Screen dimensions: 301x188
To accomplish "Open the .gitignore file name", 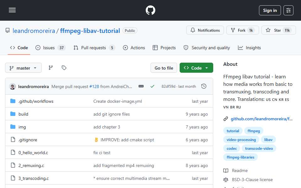I will pyautogui.click(x=28, y=140).
